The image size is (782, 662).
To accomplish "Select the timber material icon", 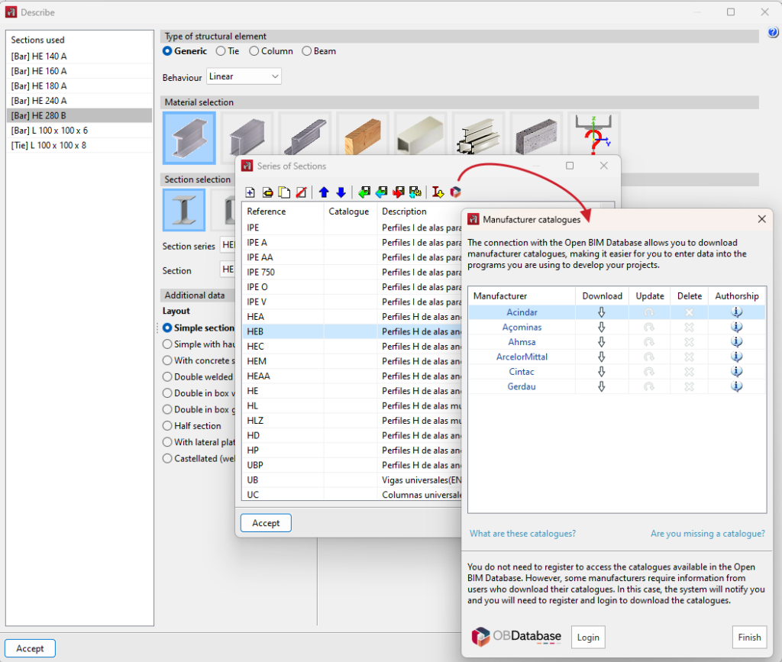I will (x=363, y=134).
